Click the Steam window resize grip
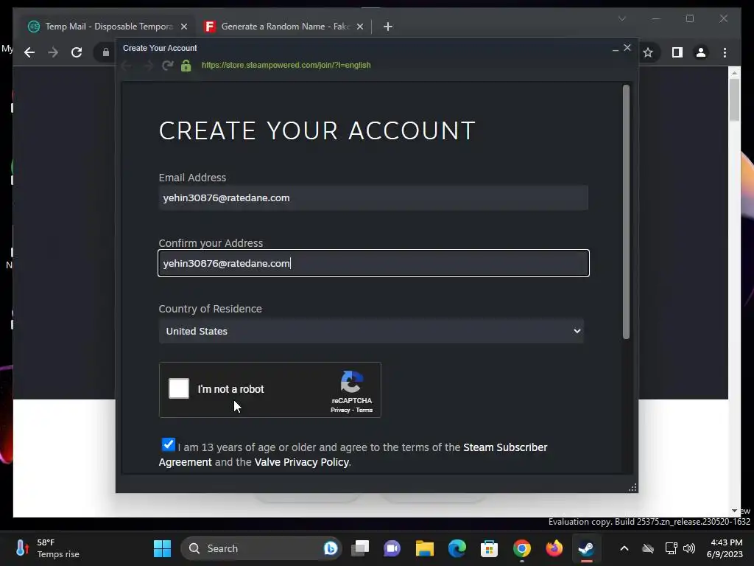Viewport: 754px width, 566px height. click(633, 488)
